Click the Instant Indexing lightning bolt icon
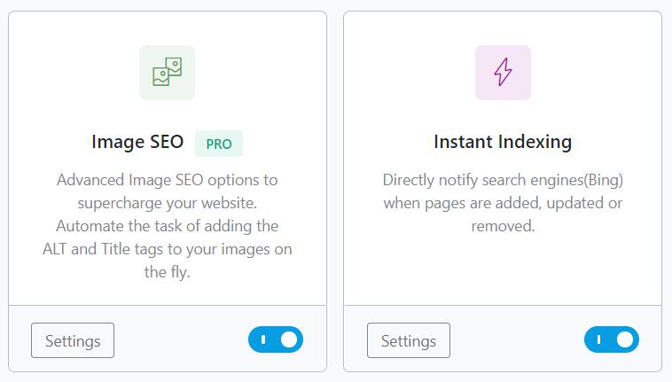This screenshot has width=672, height=382. coord(503,73)
